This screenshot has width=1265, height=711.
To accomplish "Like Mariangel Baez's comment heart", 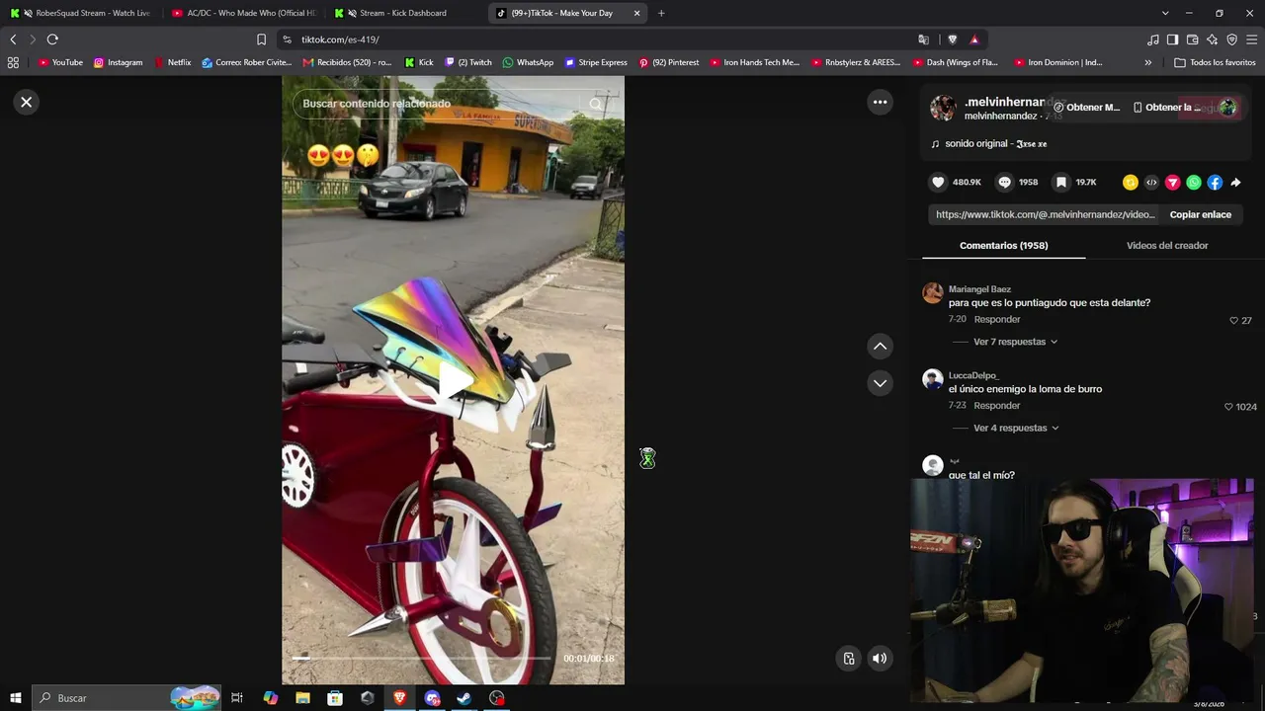I will (x=1233, y=320).
